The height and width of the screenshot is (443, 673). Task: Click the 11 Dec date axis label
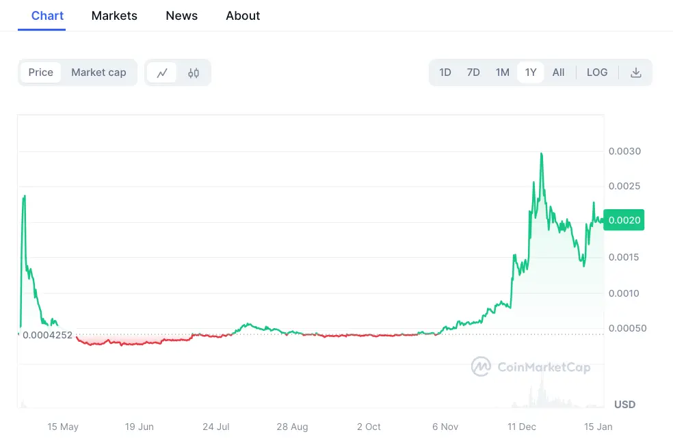(521, 427)
